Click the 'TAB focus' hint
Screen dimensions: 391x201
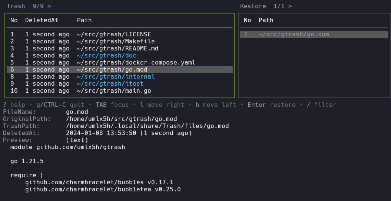coord(112,105)
